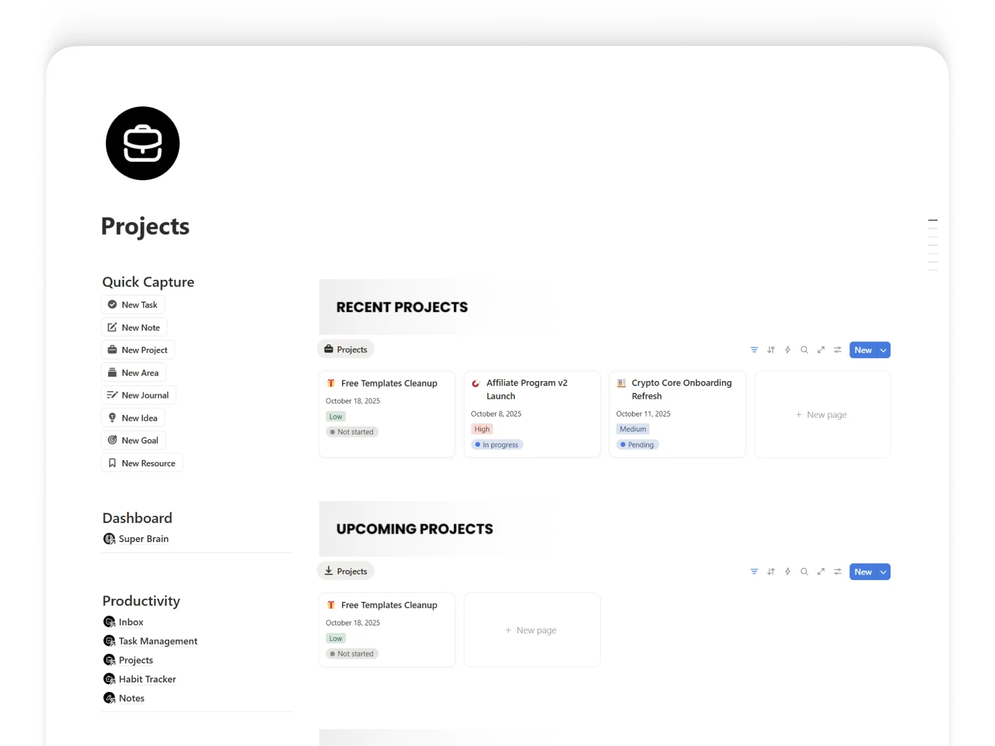The height and width of the screenshot is (746, 995).
Task: Open automations lightning icon in Recent Projects
Action: coord(787,350)
